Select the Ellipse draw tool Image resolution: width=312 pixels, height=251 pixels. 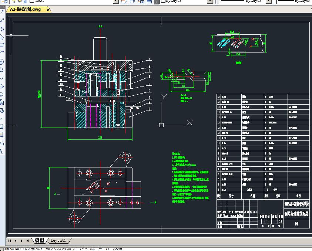tap(2, 86)
